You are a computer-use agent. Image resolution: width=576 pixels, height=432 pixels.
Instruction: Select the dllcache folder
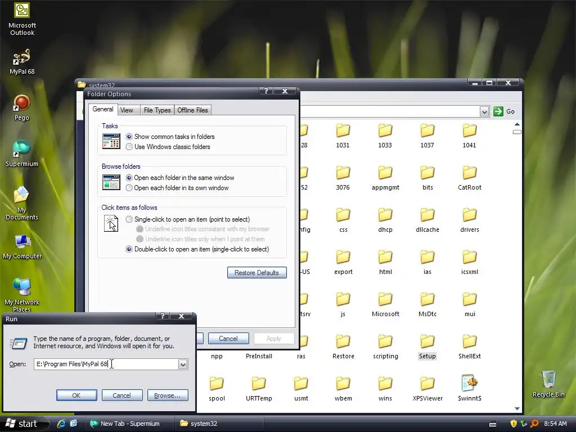pyautogui.click(x=427, y=220)
